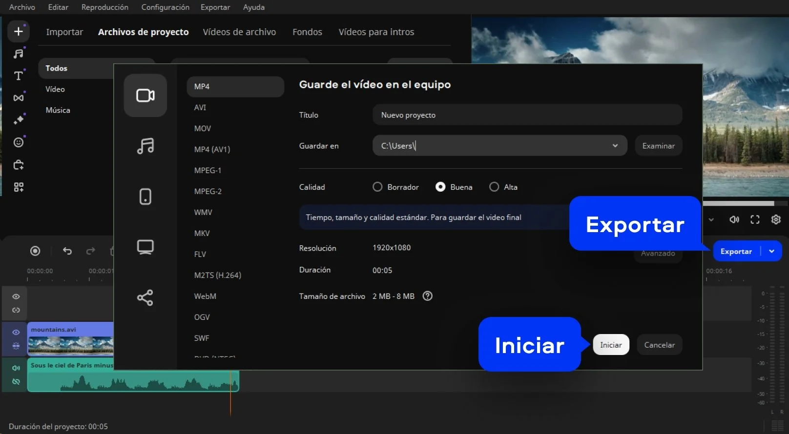789x434 pixels.
Task: Select the Alta quality option
Action: (x=494, y=187)
